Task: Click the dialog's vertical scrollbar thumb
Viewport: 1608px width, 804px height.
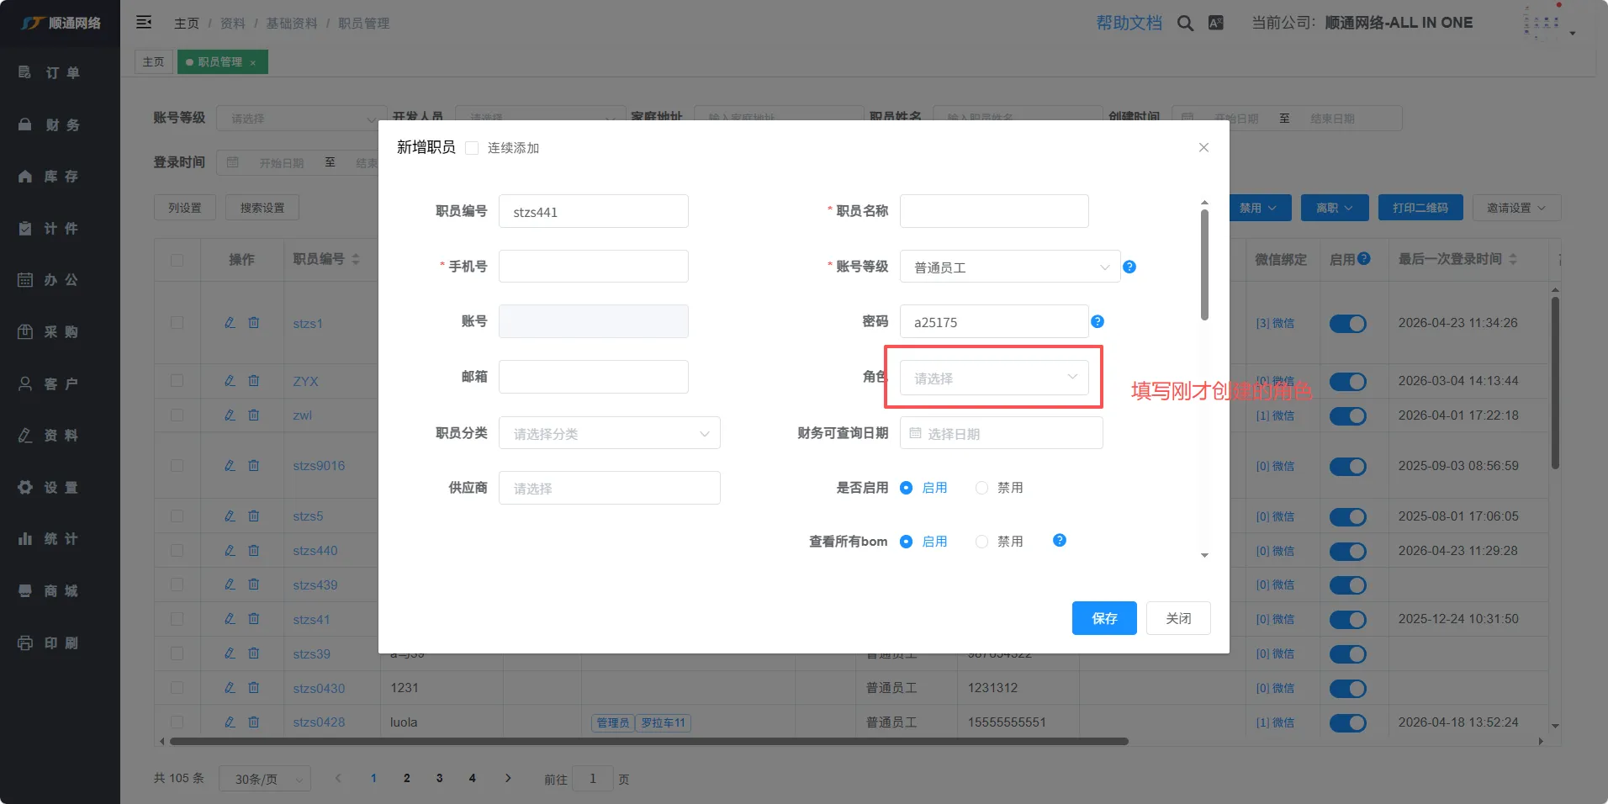Action: pyautogui.click(x=1204, y=265)
